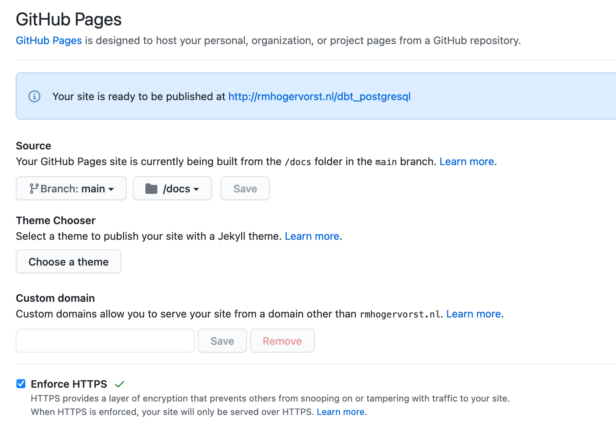Click Learn more link under Theme Chooser

tap(312, 236)
